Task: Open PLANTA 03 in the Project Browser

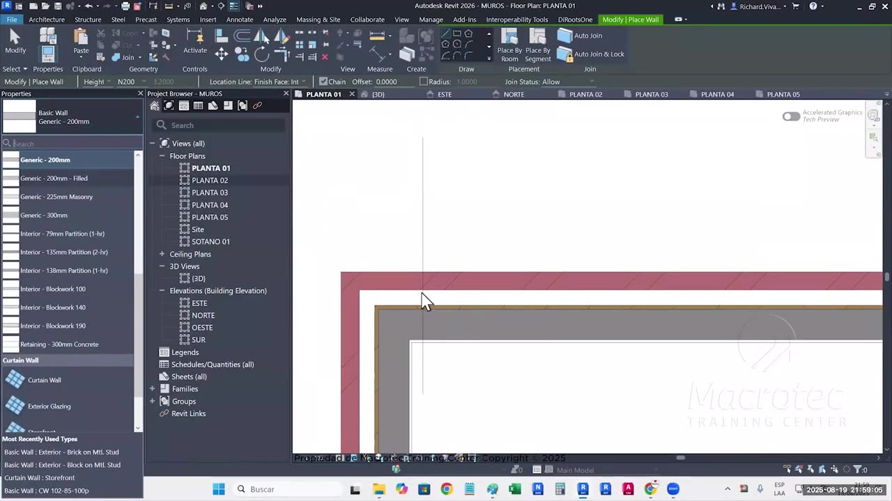Action: (210, 193)
